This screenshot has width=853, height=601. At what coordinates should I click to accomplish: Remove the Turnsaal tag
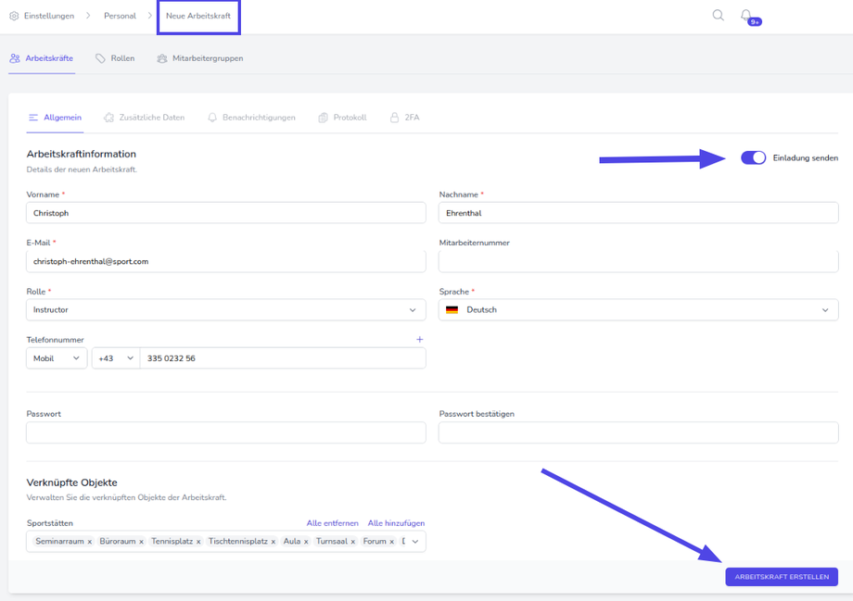tap(352, 542)
